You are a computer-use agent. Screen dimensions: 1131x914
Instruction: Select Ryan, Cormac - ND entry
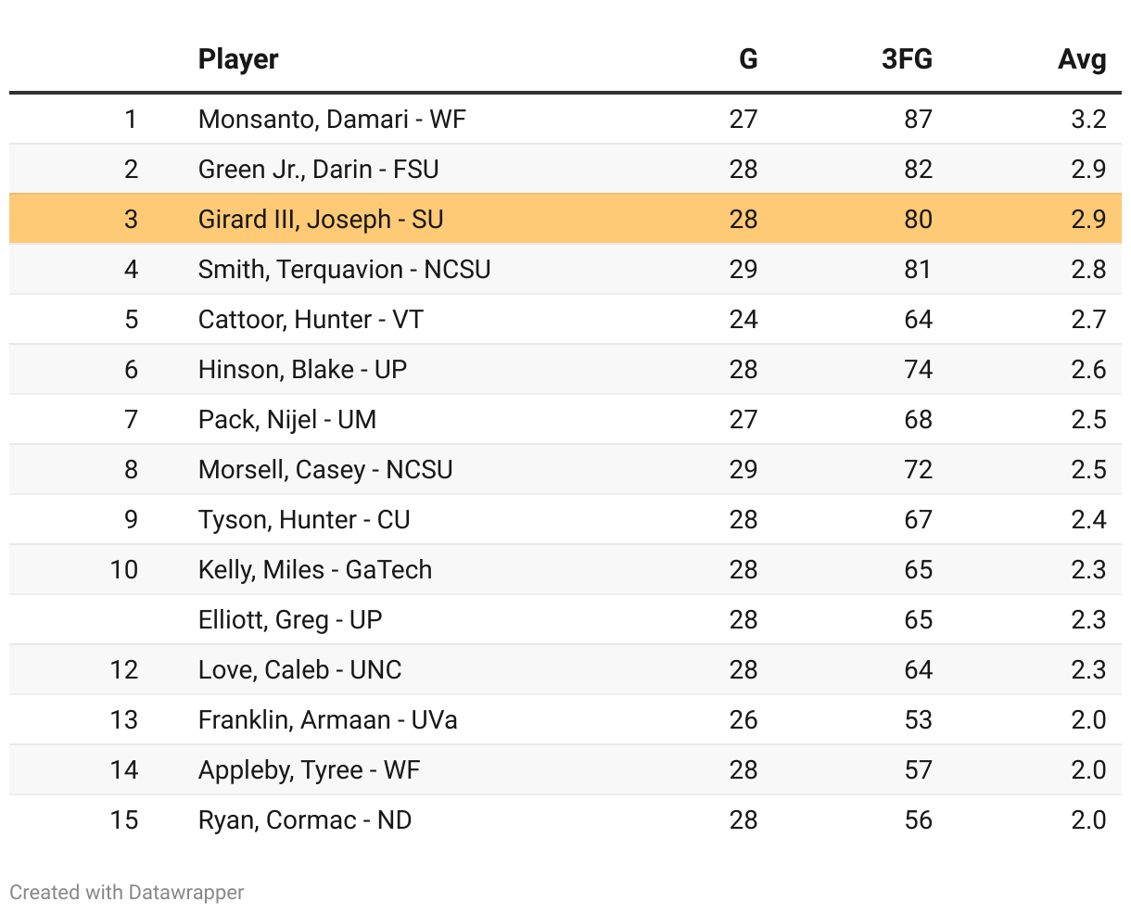pyautogui.click(x=305, y=820)
